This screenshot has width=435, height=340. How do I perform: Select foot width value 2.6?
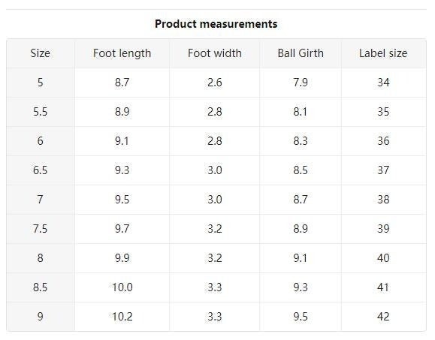click(214, 83)
